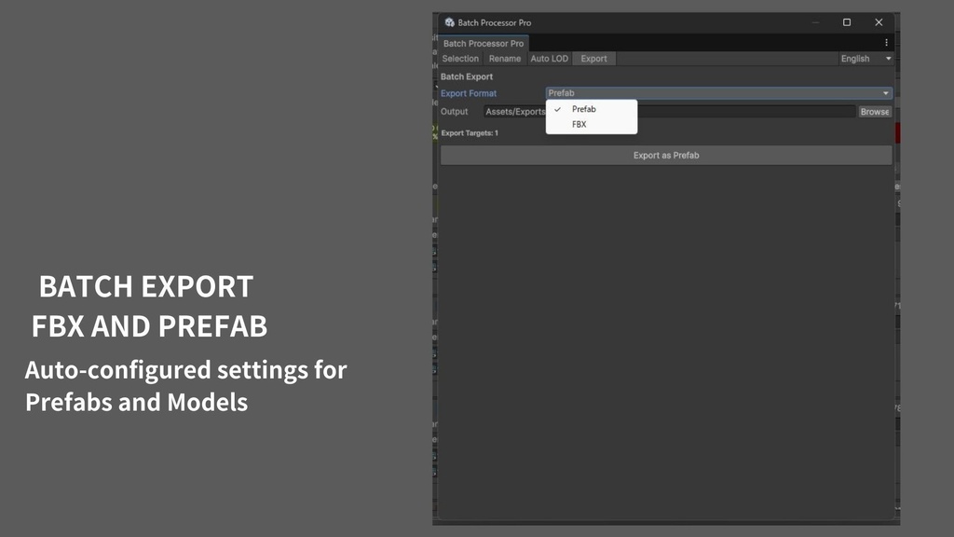Click the Batch Processor Pro docked tab
Viewport: 954px width, 537px height.
pyautogui.click(x=483, y=42)
